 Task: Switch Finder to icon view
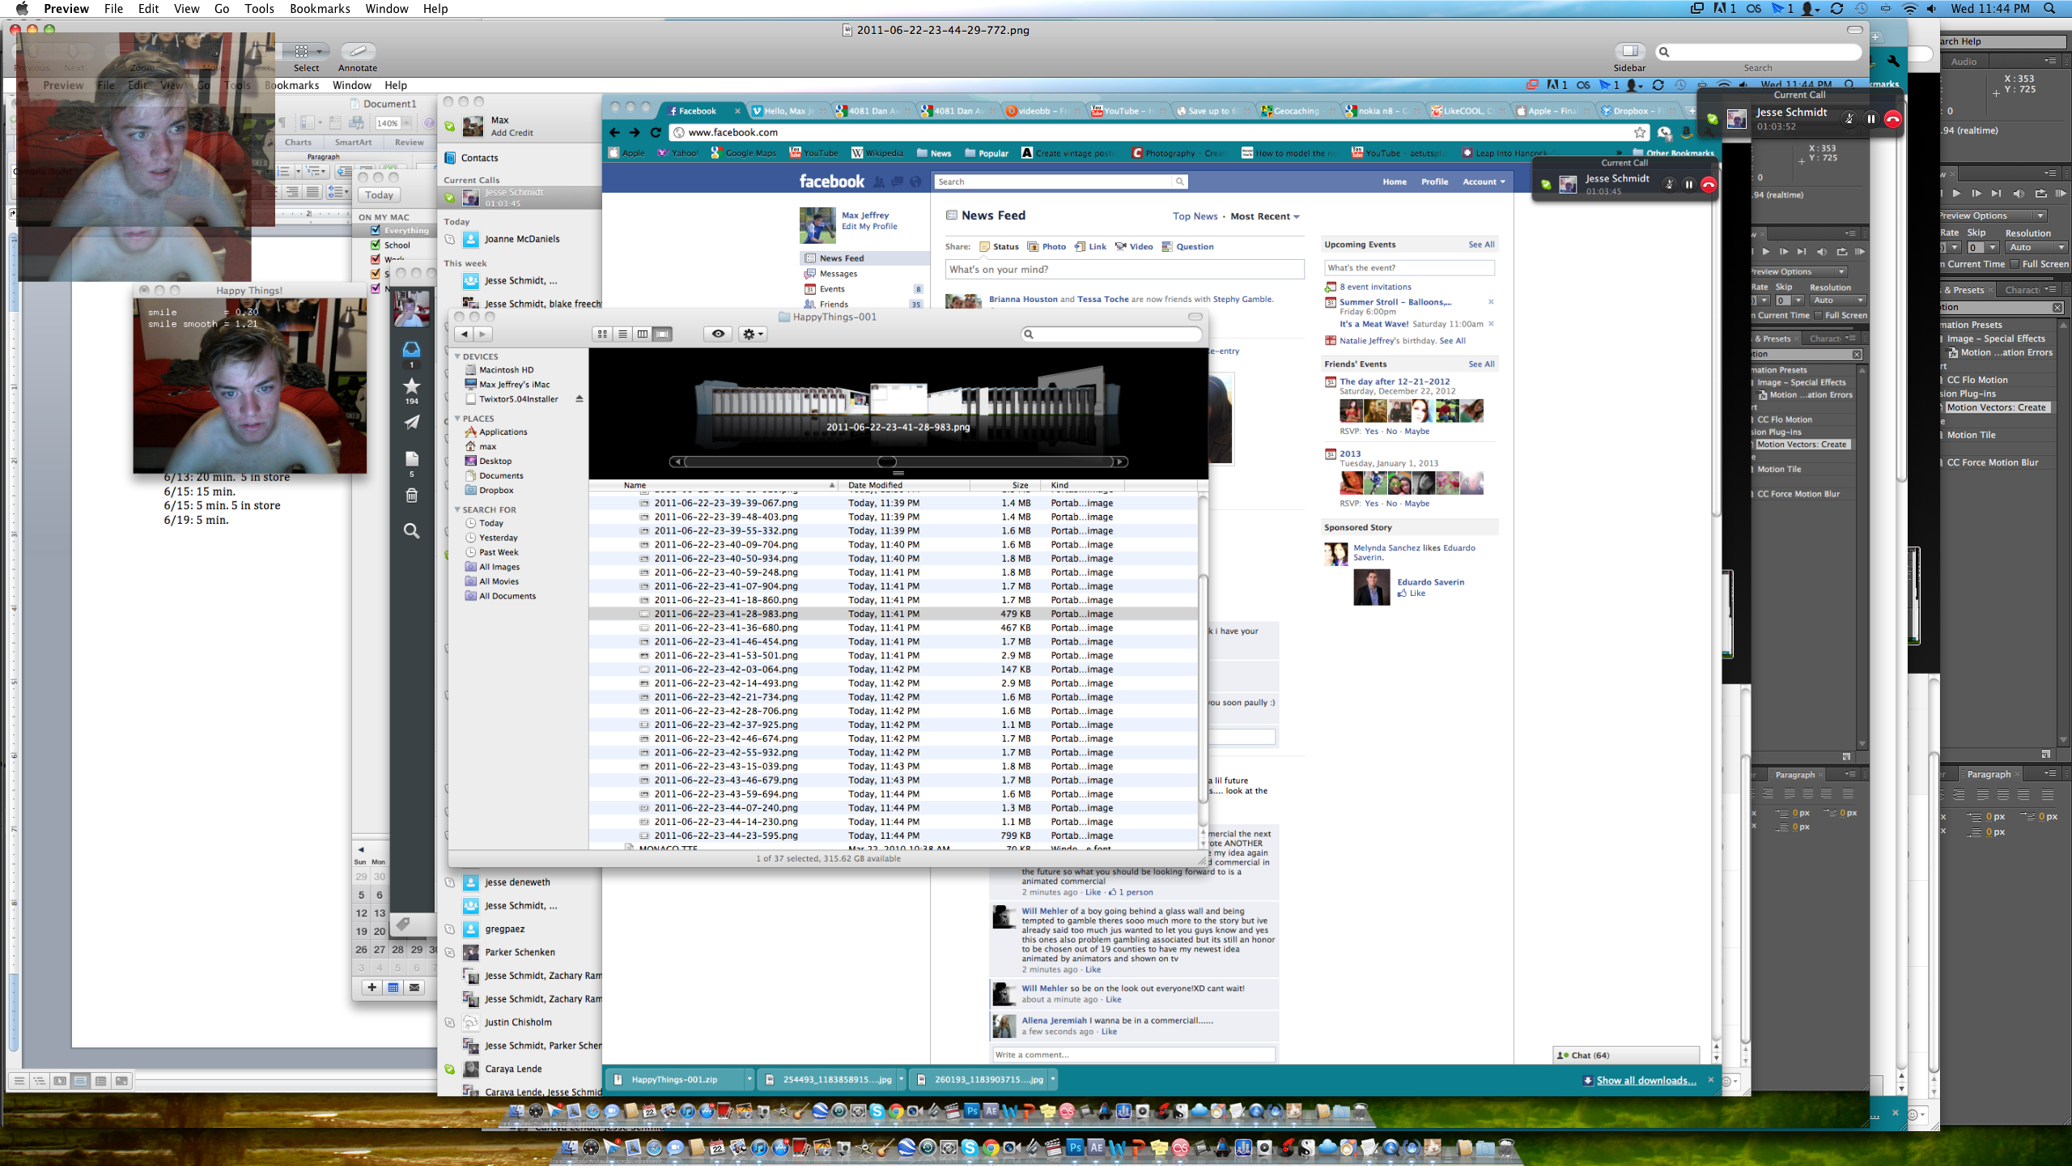click(x=602, y=334)
